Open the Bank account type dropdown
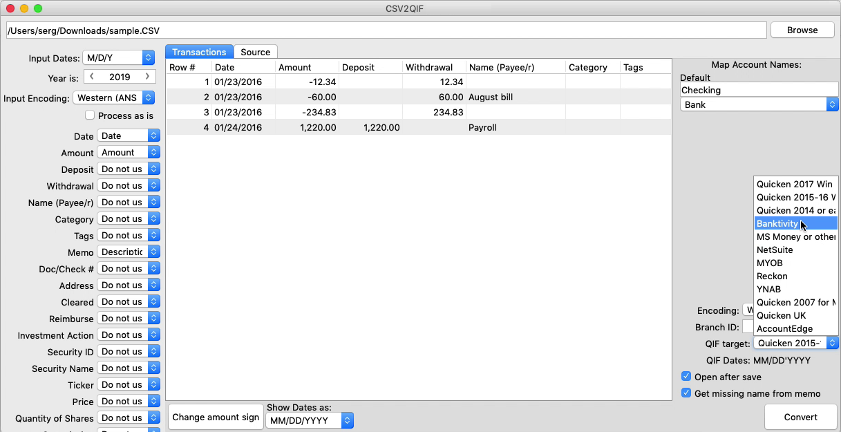This screenshot has width=841, height=432. pos(759,105)
